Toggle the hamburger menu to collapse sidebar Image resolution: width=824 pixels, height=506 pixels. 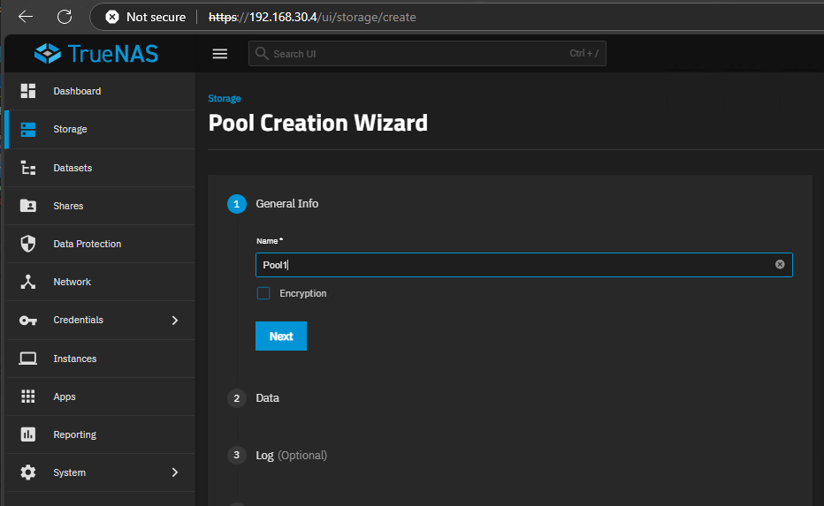(x=220, y=54)
